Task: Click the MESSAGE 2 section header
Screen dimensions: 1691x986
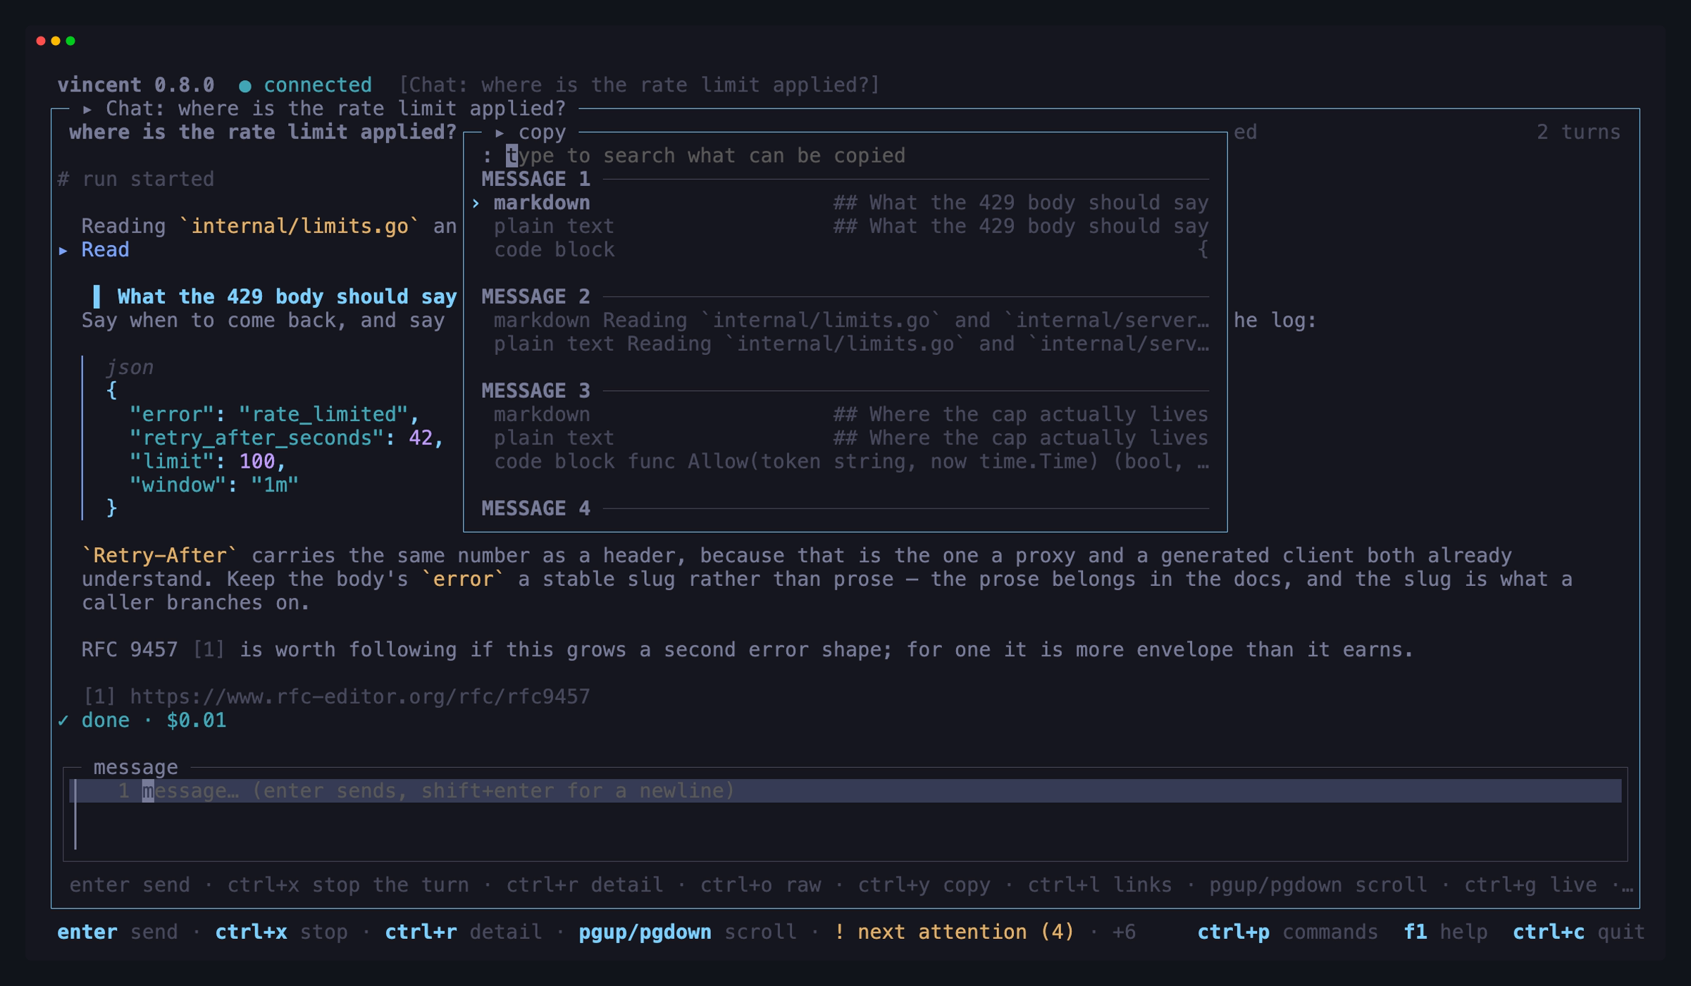Action: pyautogui.click(x=535, y=297)
